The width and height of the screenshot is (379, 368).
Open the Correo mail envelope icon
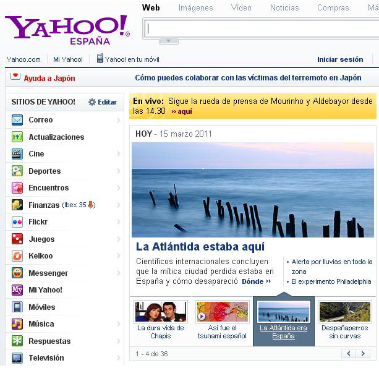pos(17,120)
